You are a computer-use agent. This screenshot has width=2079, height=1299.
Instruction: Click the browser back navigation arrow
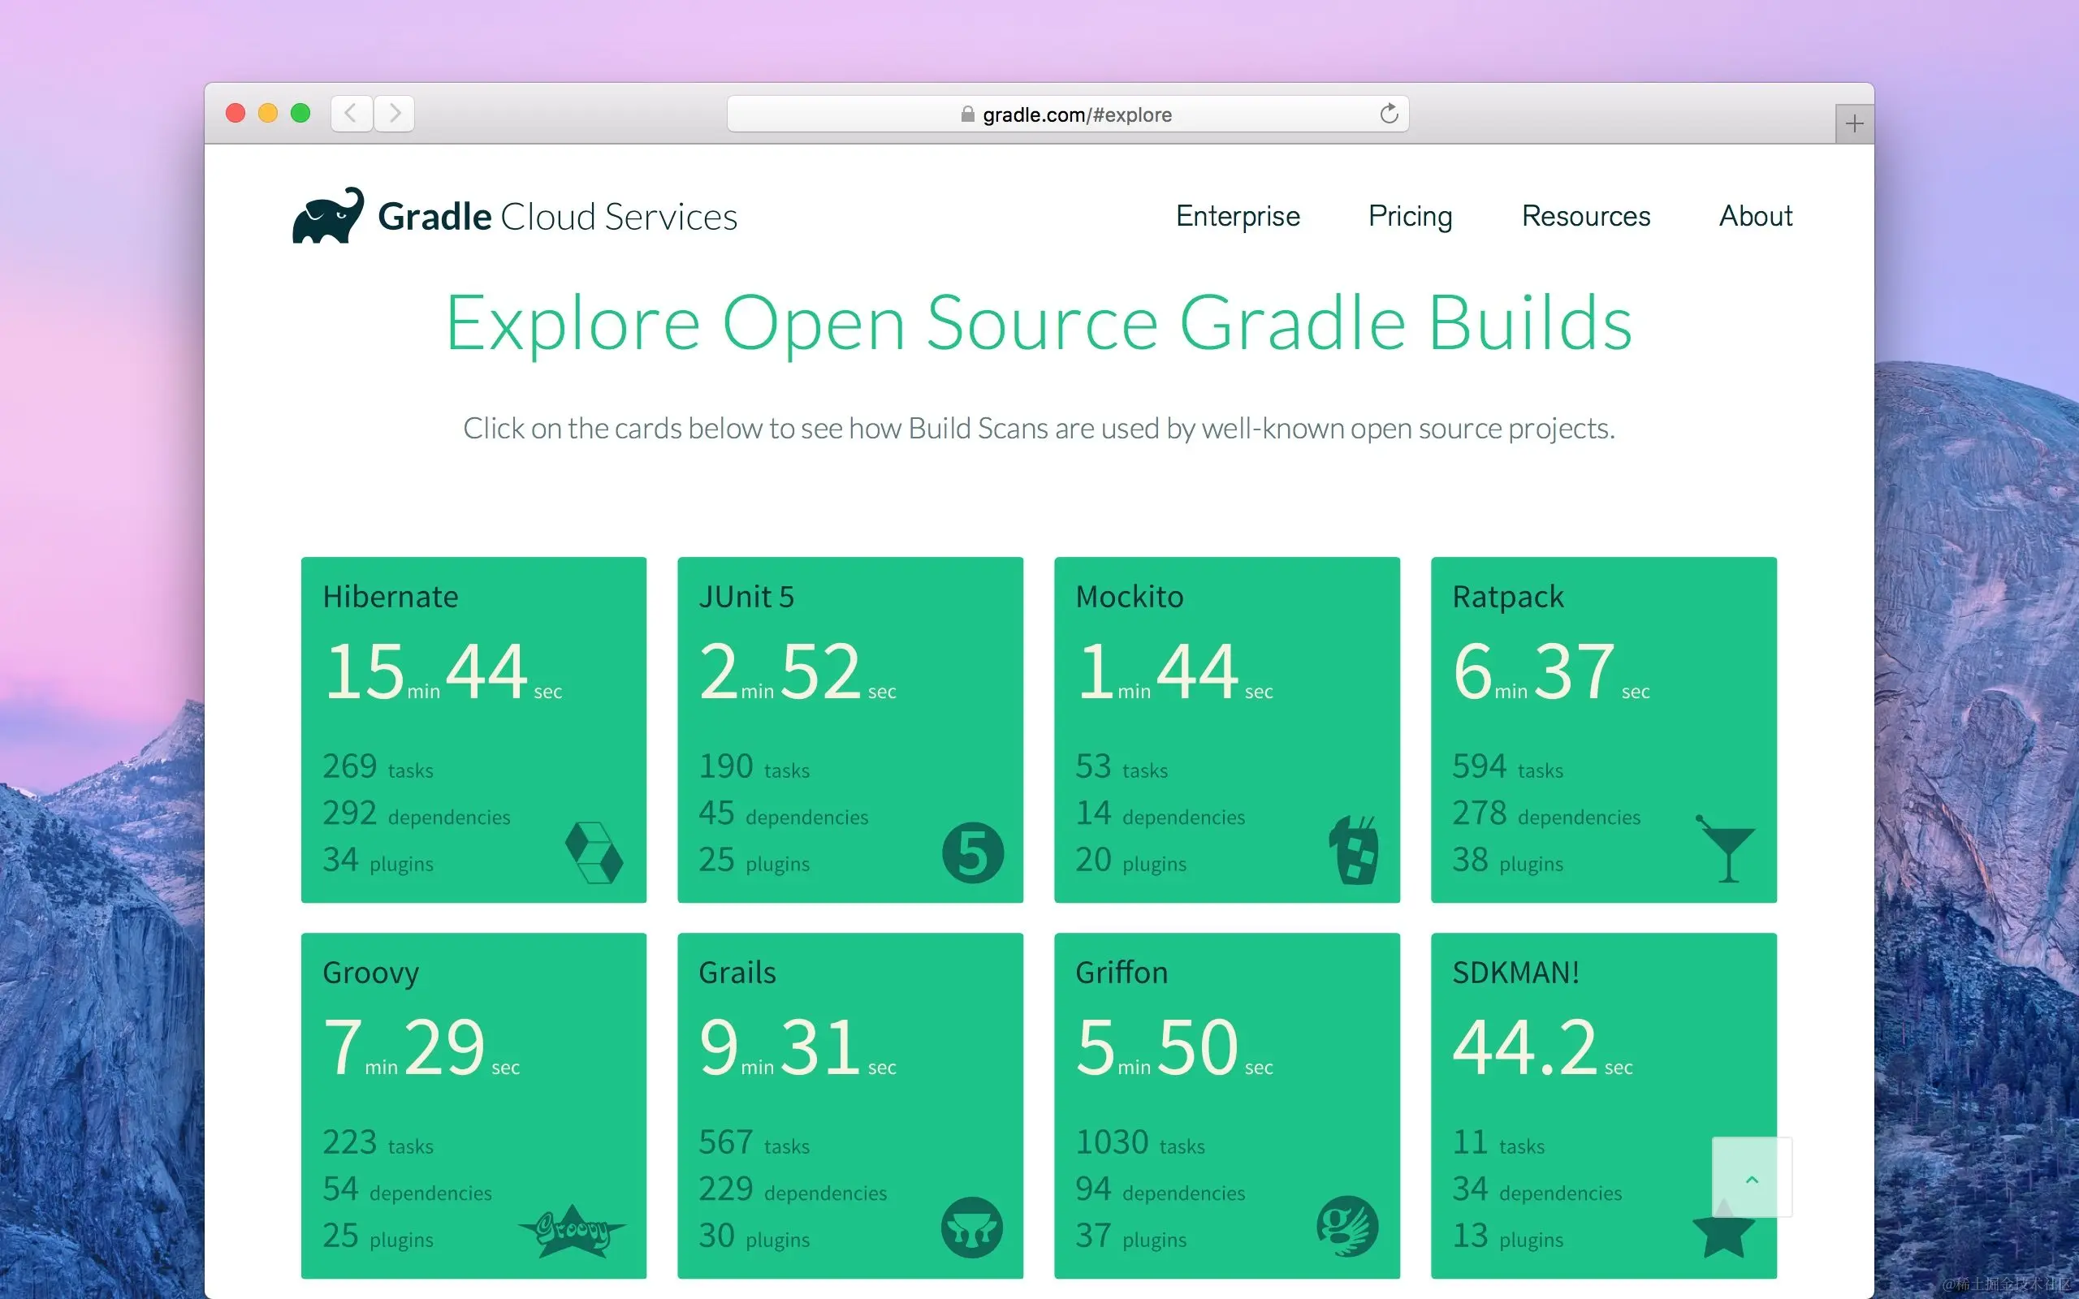[351, 113]
